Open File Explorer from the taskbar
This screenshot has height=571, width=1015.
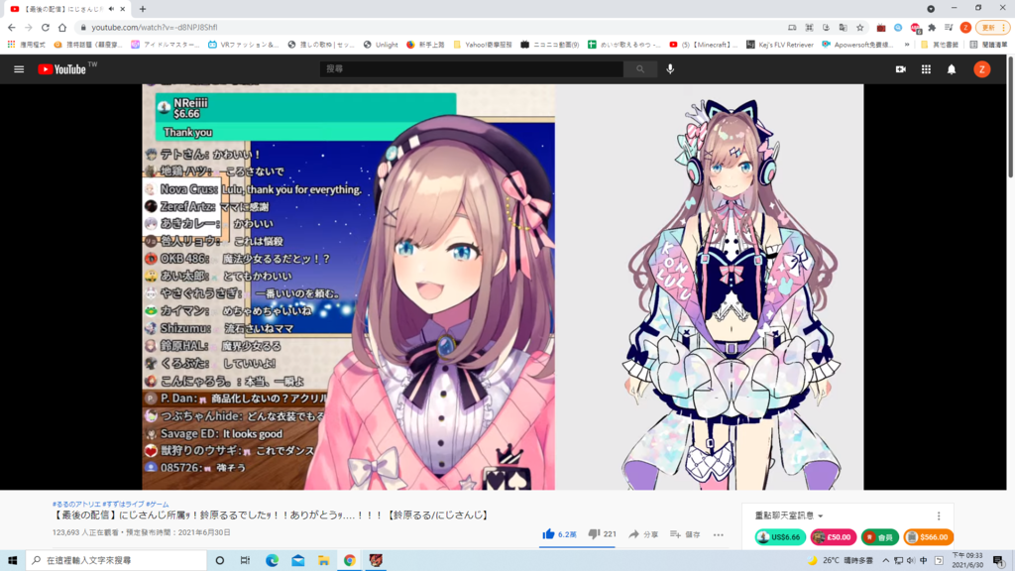pos(324,560)
